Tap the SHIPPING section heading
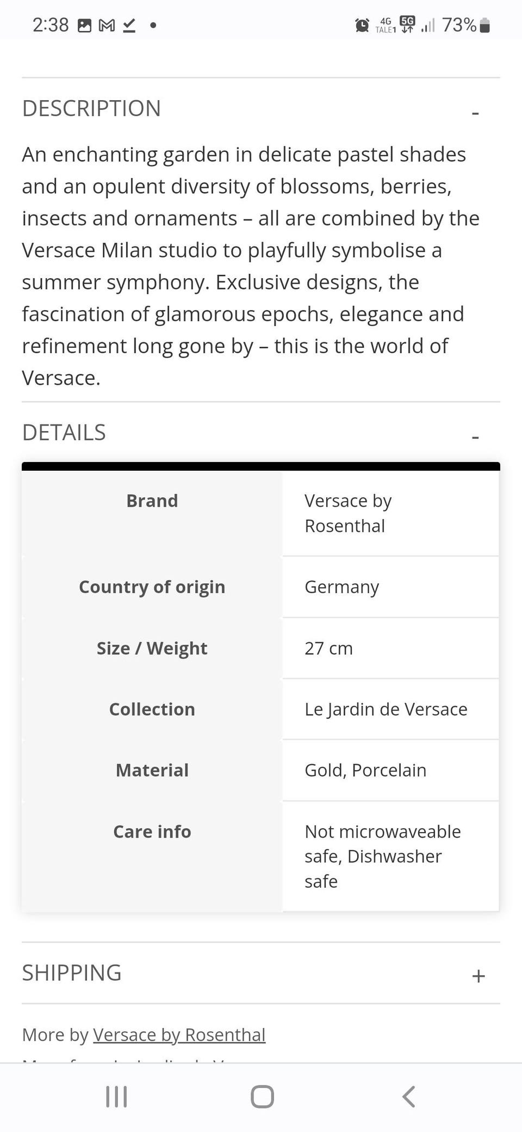Viewport: 522px width, 1132px height. click(x=72, y=973)
